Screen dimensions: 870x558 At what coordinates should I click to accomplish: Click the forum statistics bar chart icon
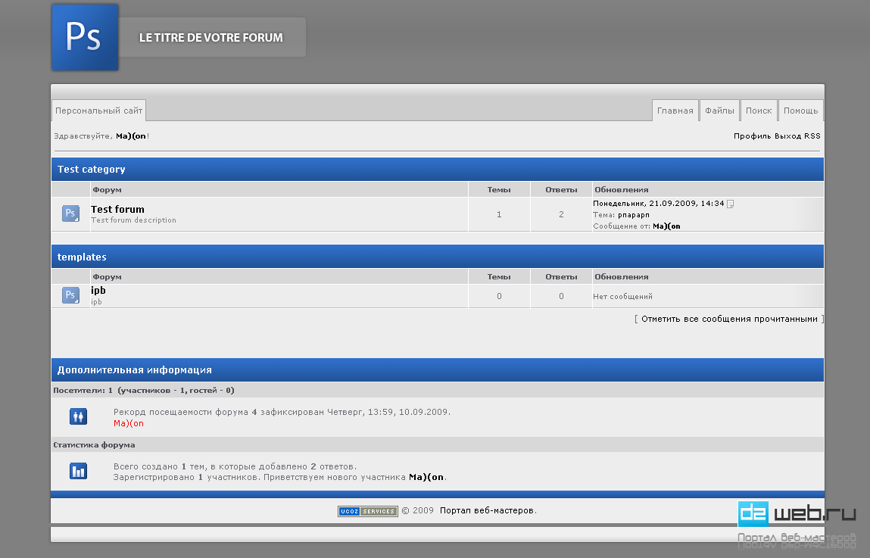(x=79, y=471)
